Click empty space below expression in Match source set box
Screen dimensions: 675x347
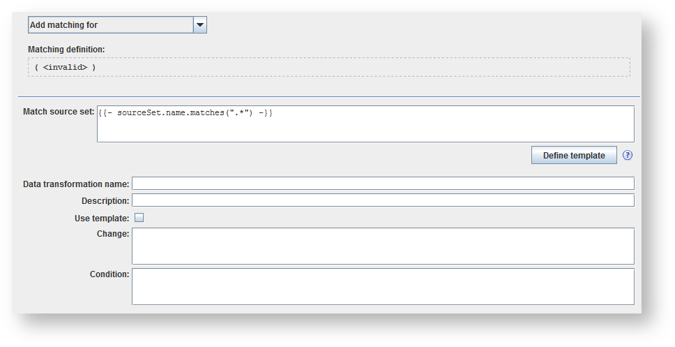pos(365,131)
